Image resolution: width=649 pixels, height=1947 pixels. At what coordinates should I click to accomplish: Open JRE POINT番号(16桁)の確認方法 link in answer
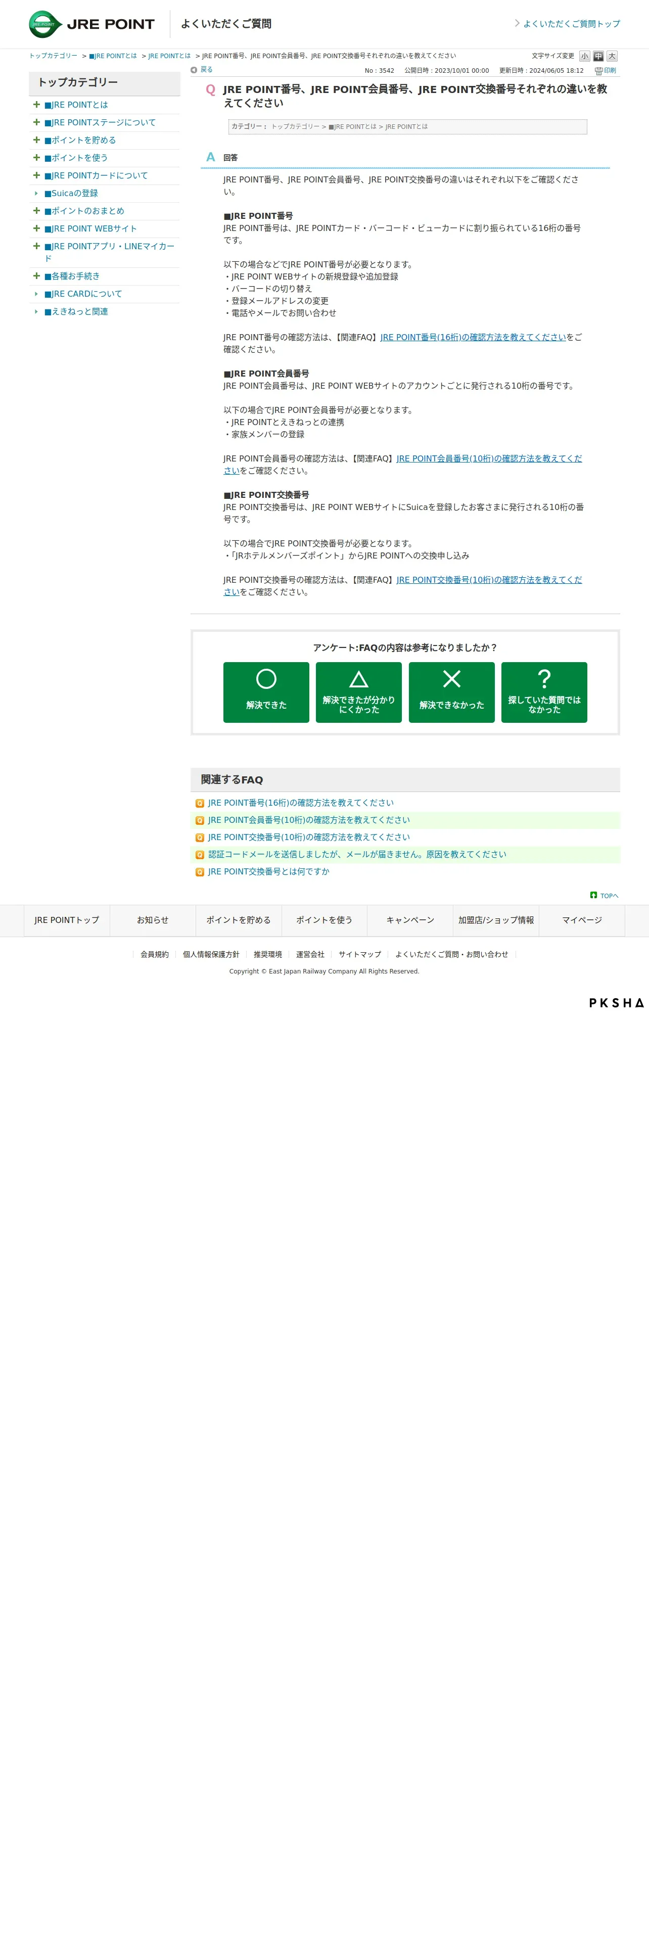point(473,337)
